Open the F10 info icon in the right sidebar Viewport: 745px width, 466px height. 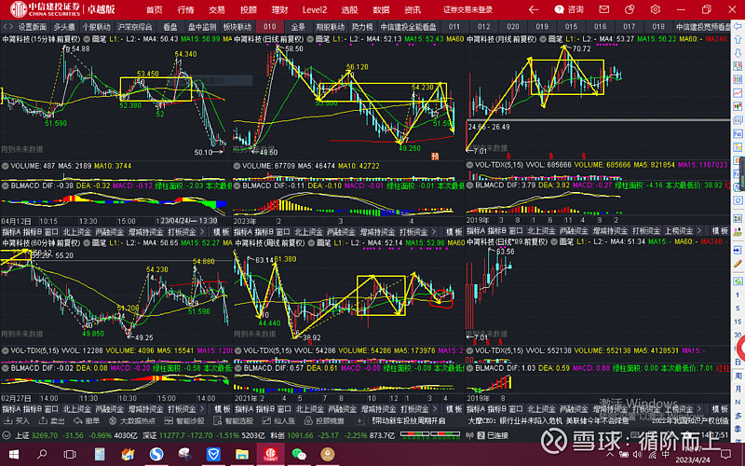pos(738,134)
